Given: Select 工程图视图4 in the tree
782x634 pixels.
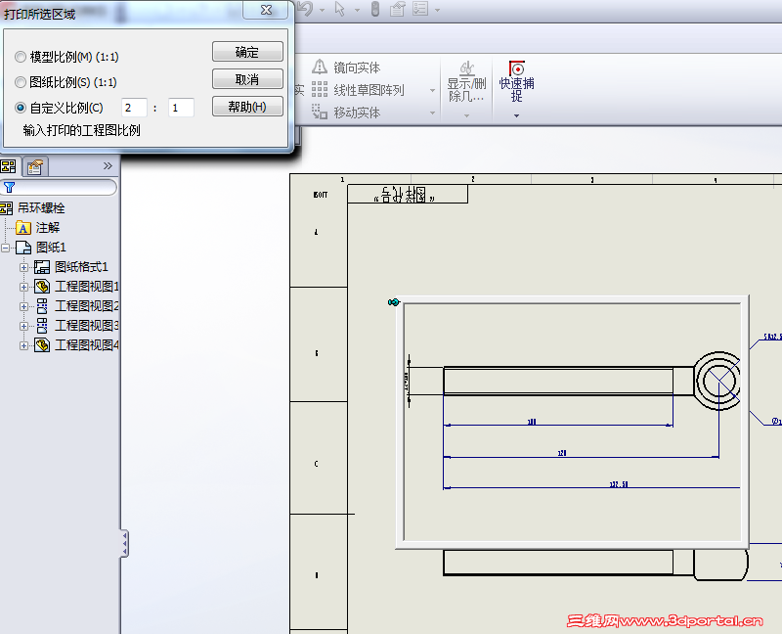Looking at the screenshot, I should click(87, 345).
